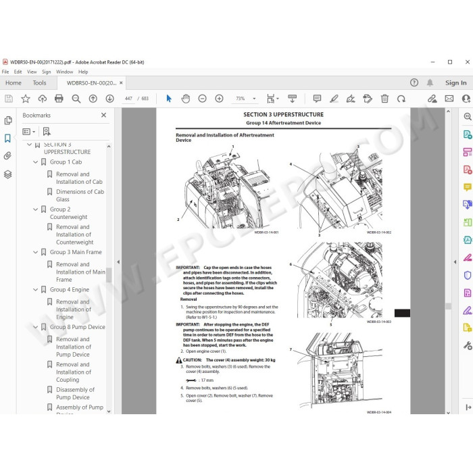The height and width of the screenshot is (473, 473).
Task: Open the View menu
Action: point(32,72)
